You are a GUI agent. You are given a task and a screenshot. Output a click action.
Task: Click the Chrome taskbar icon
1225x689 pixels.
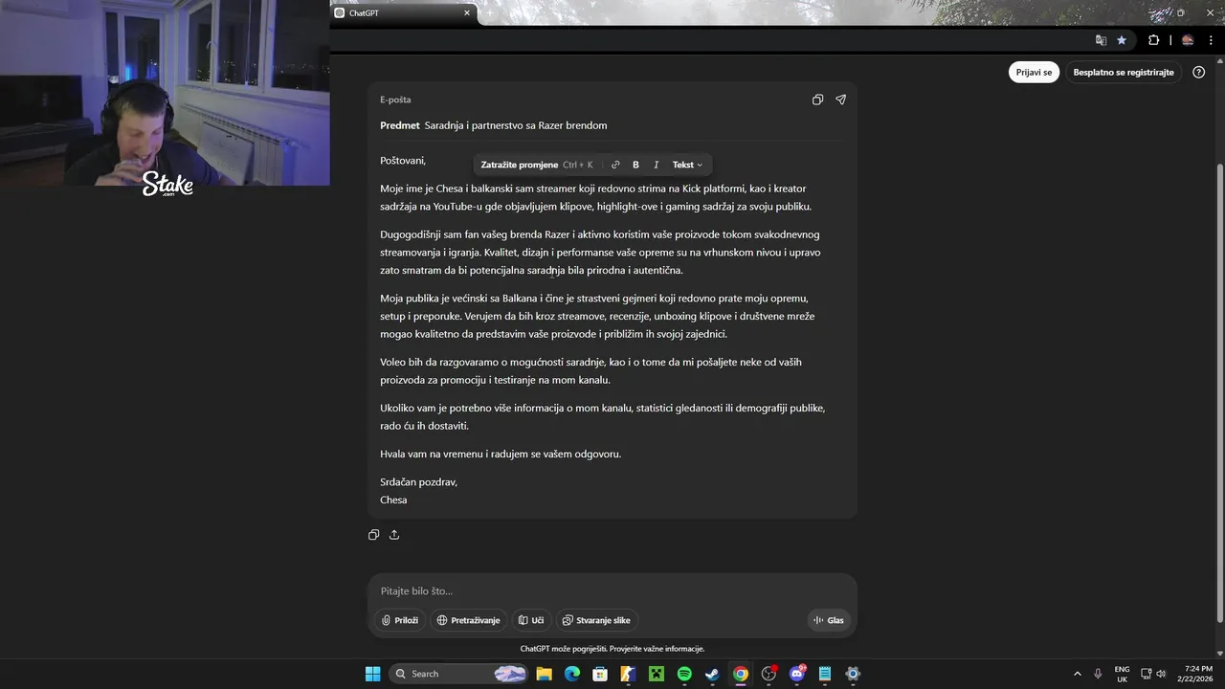[x=741, y=674]
